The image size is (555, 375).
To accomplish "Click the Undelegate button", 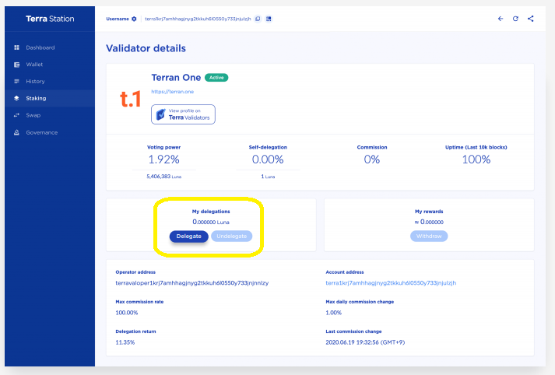I will coord(231,237).
